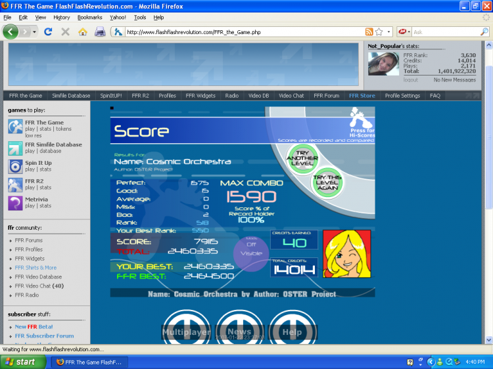
Task: Open the back button history dropdown arrow
Action: [x=33, y=32]
